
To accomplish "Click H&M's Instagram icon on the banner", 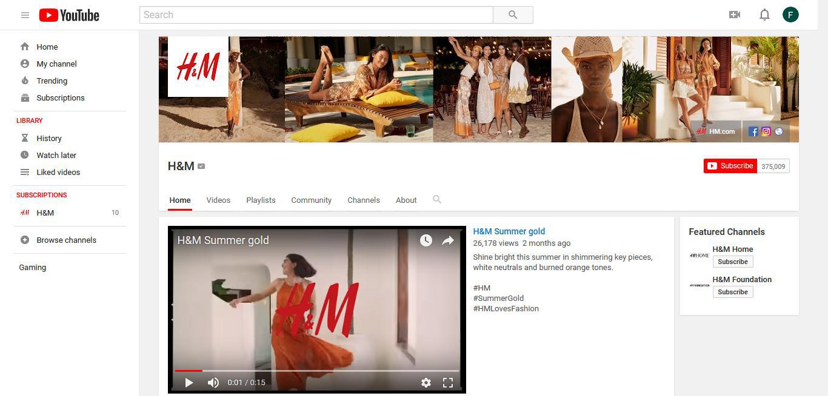I will [x=766, y=131].
